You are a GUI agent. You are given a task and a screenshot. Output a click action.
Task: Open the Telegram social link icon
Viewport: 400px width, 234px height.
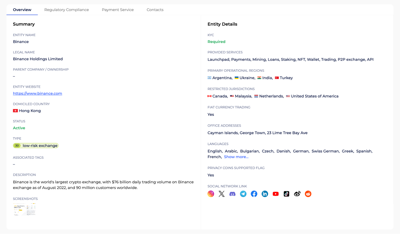[243, 194]
